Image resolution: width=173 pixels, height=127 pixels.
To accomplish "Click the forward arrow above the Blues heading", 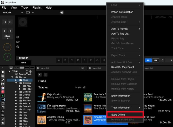I will click(45, 75).
